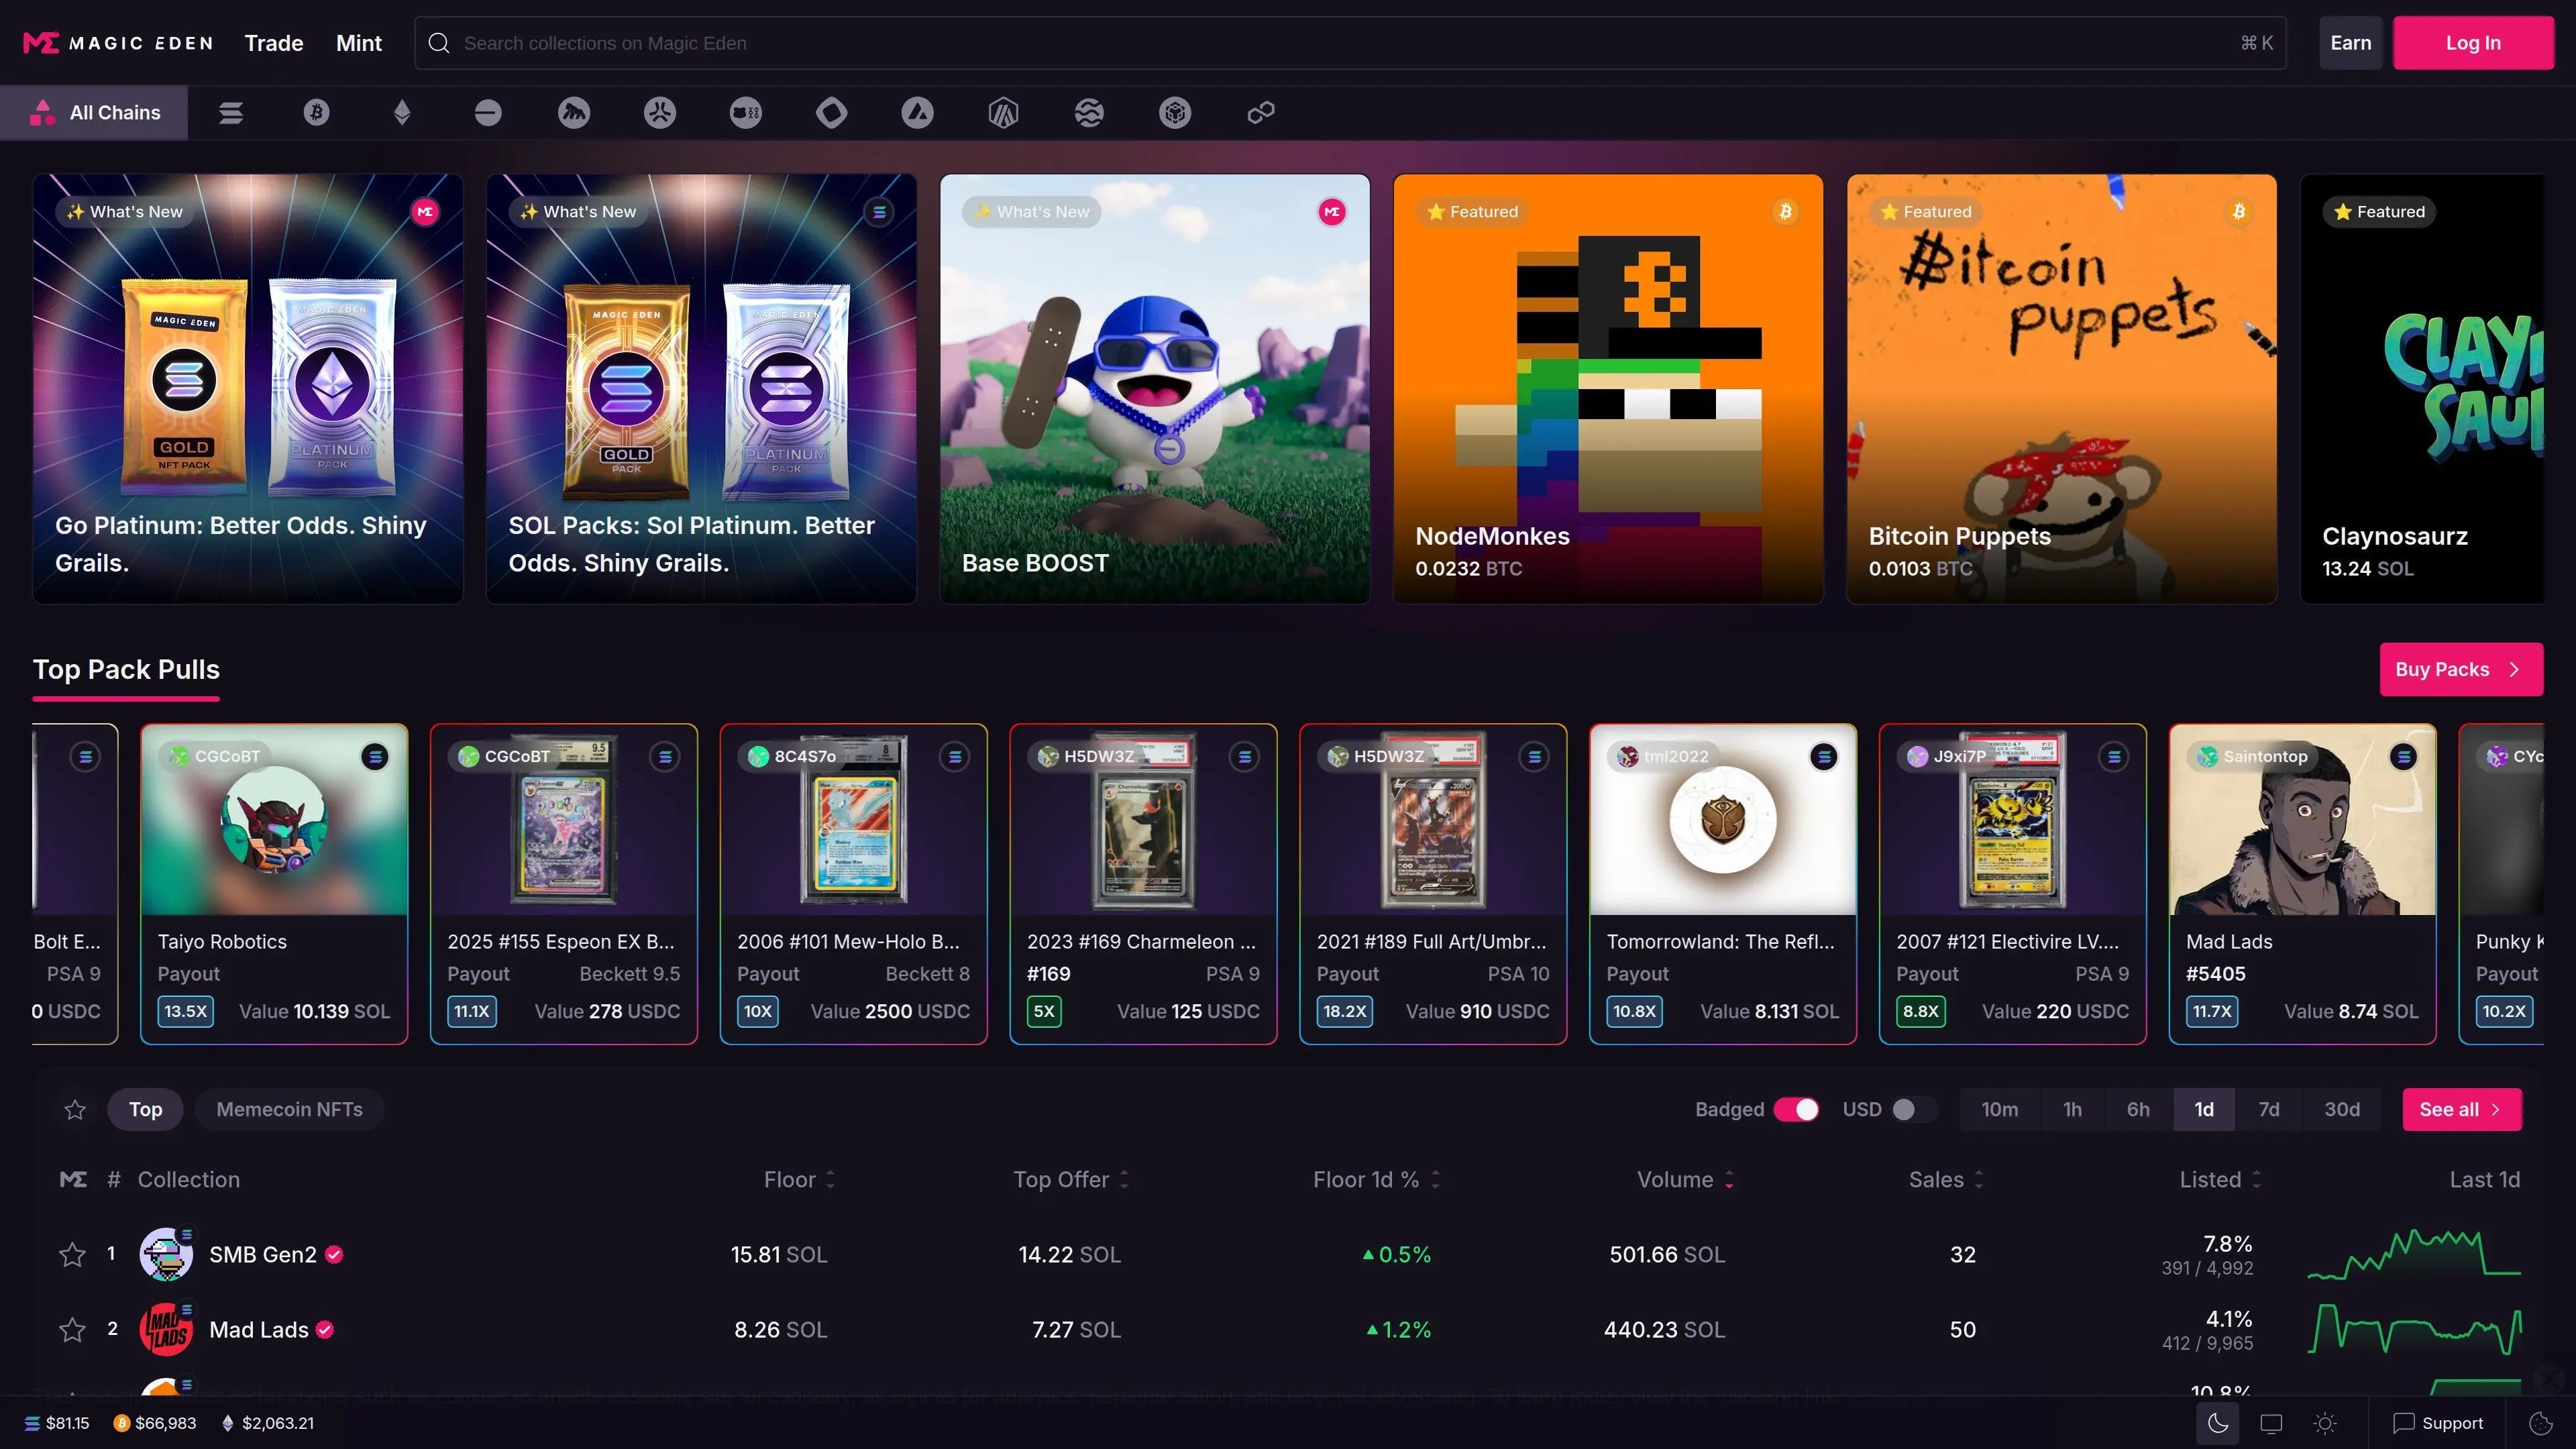The height and width of the screenshot is (1449, 2576).
Task: Click Solana price ticker $81.15
Action: click(x=57, y=1423)
